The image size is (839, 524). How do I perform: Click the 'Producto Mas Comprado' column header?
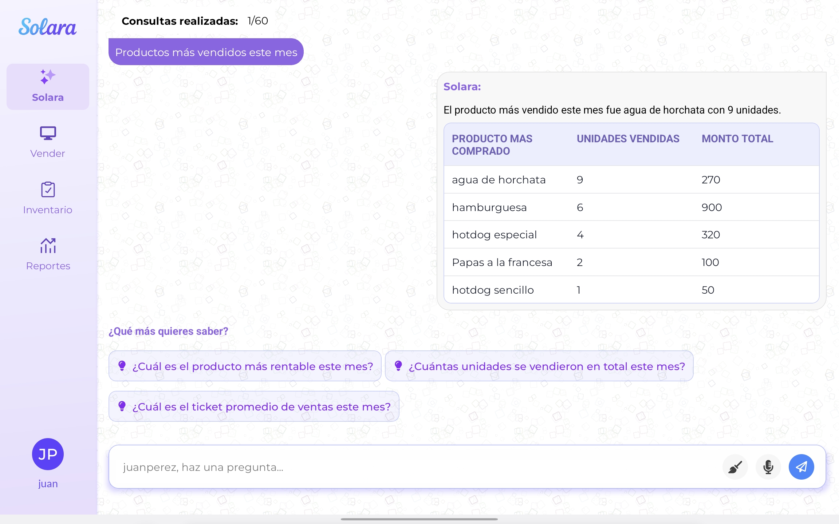click(492, 144)
